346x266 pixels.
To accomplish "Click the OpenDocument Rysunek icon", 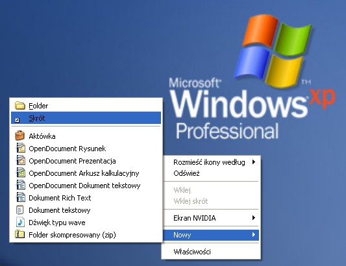I will (21, 148).
